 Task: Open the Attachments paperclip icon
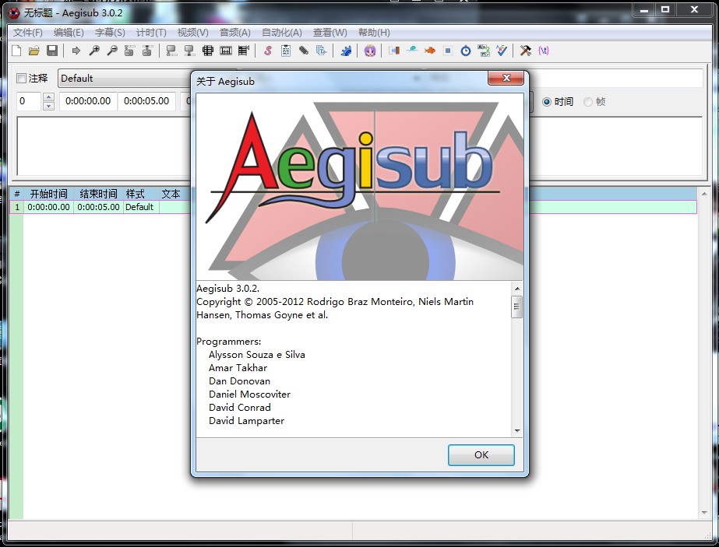(304, 51)
